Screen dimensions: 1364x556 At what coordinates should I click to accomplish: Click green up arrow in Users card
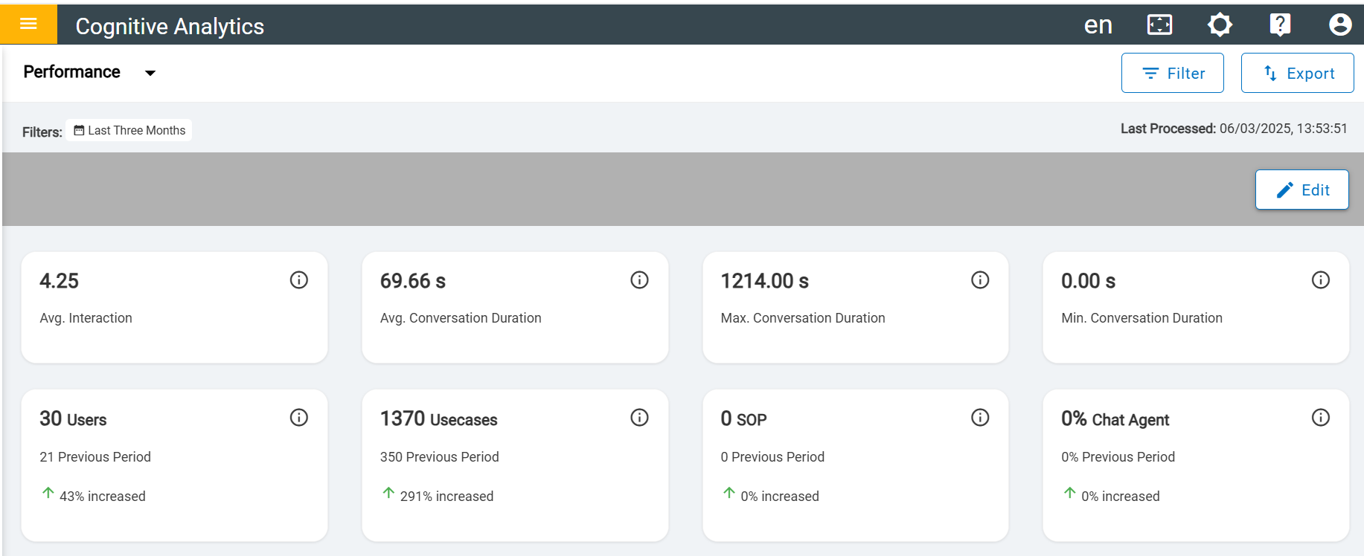point(48,493)
